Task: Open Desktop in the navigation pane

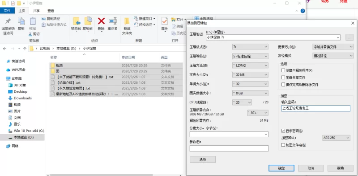Action: (18, 92)
